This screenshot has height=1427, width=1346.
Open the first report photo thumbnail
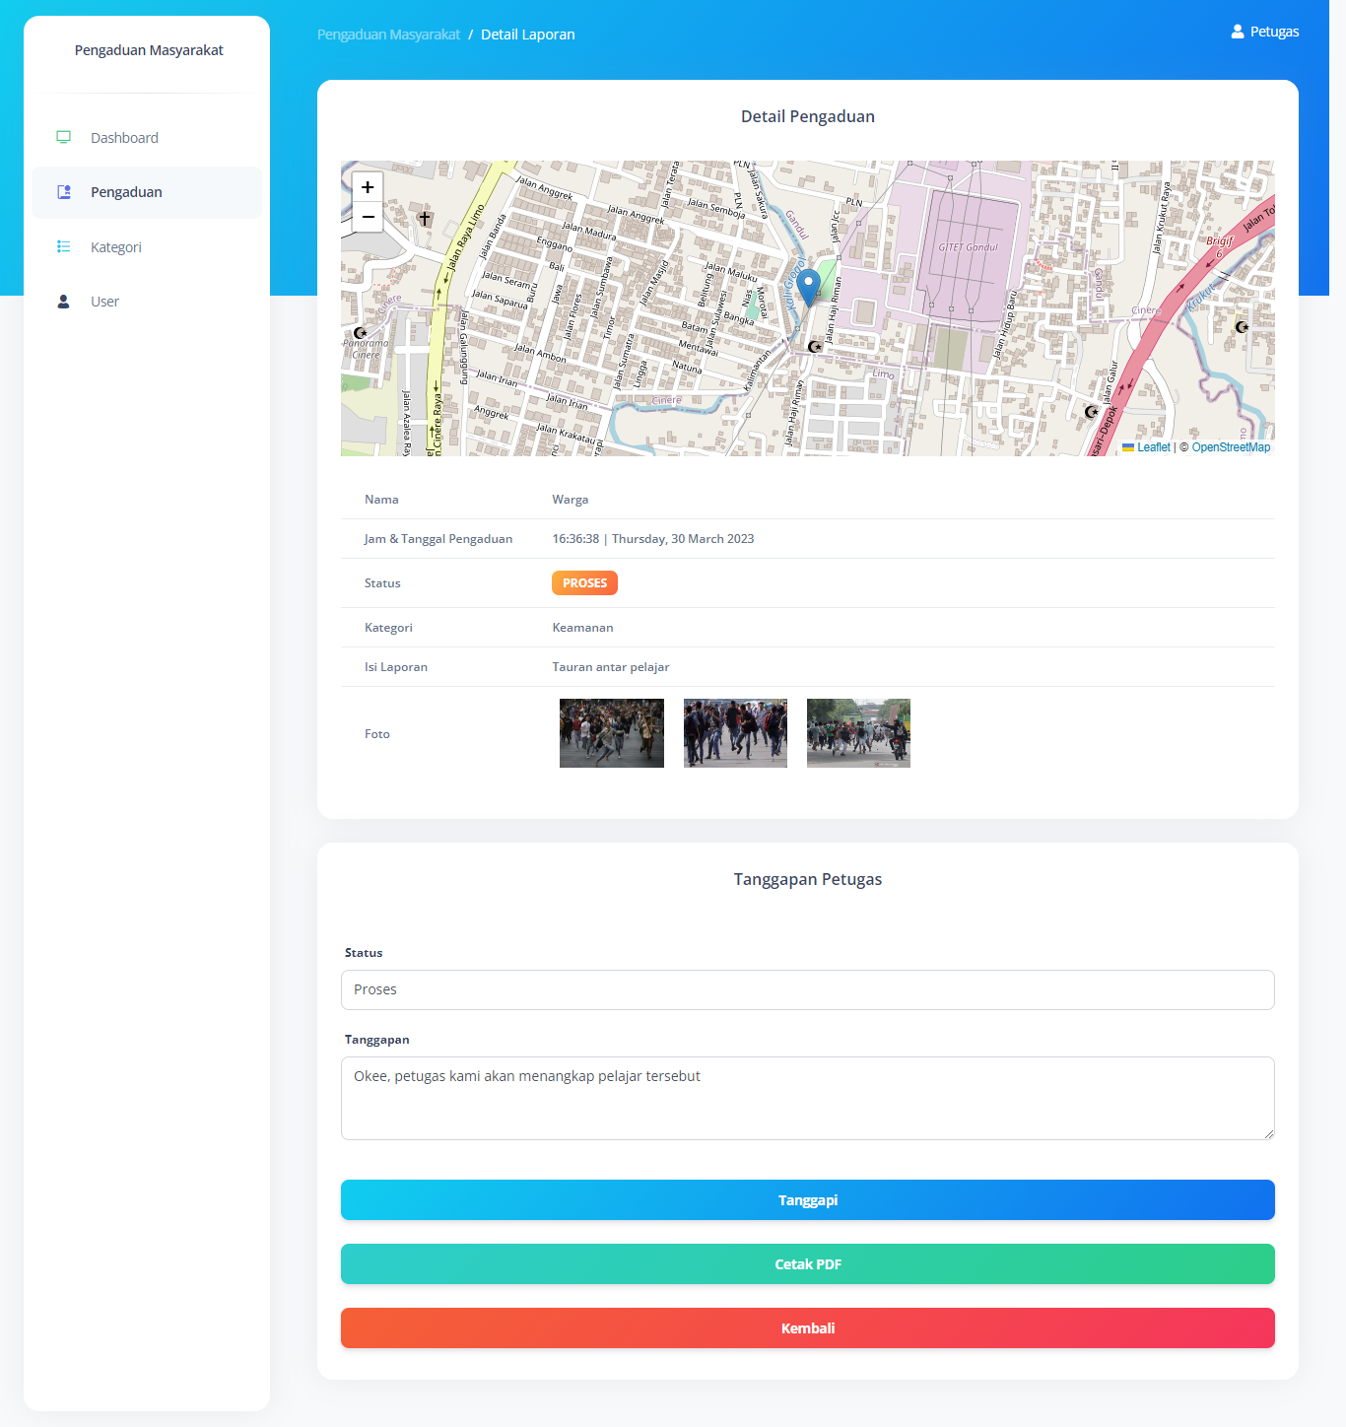click(x=612, y=733)
